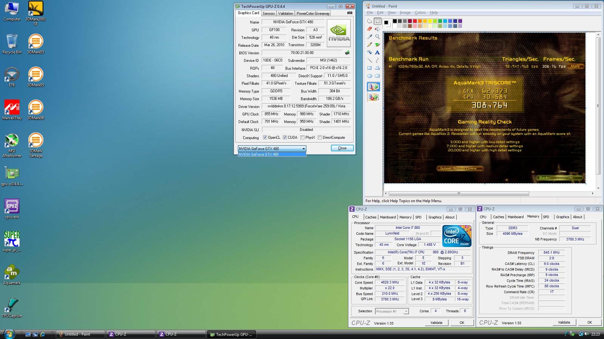Click OK in the left CPU-Z window
This screenshot has height=339, width=604.
pos(462,323)
